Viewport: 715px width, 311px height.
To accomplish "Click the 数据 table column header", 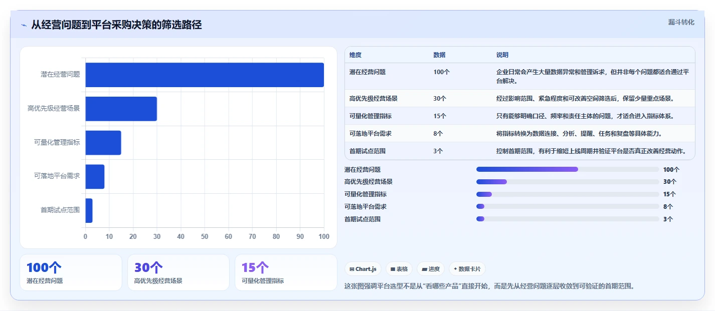I will (439, 55).
